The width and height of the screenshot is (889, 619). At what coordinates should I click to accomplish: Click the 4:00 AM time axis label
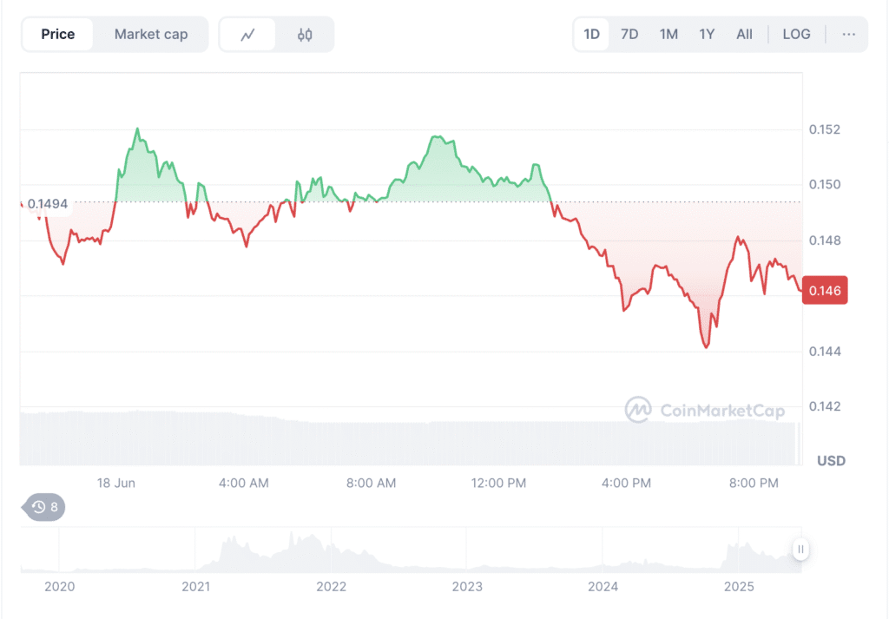(244, 483)
